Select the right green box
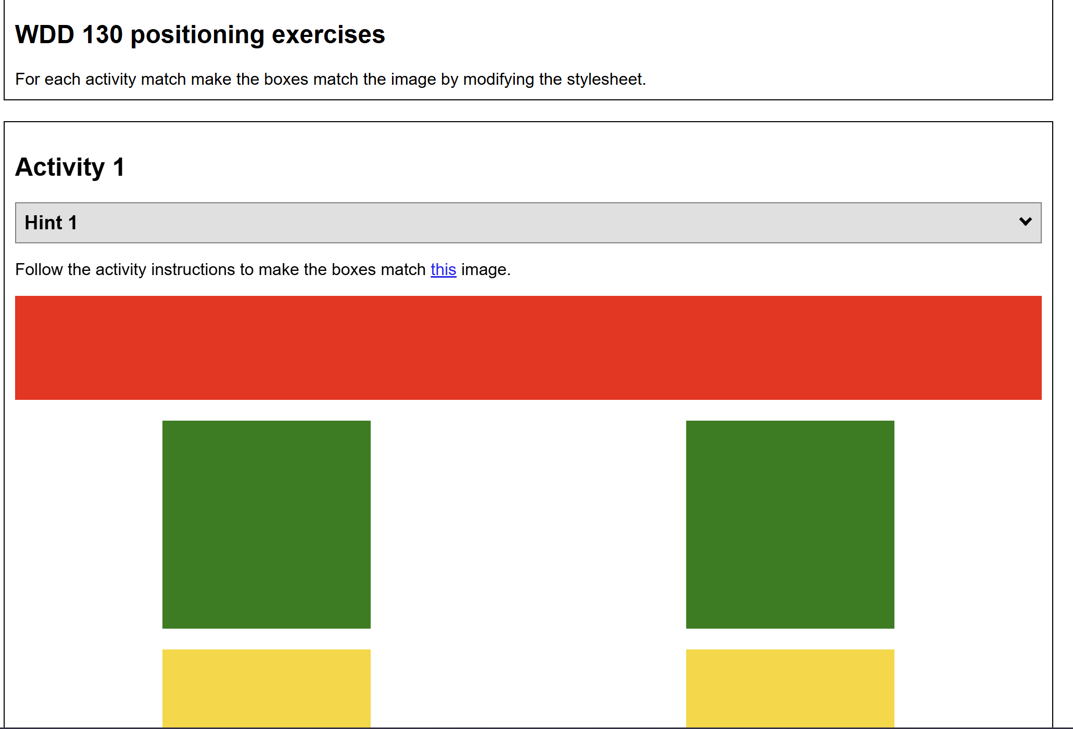This screenshot has width=1073, height=729. click(x=790, y=524)
